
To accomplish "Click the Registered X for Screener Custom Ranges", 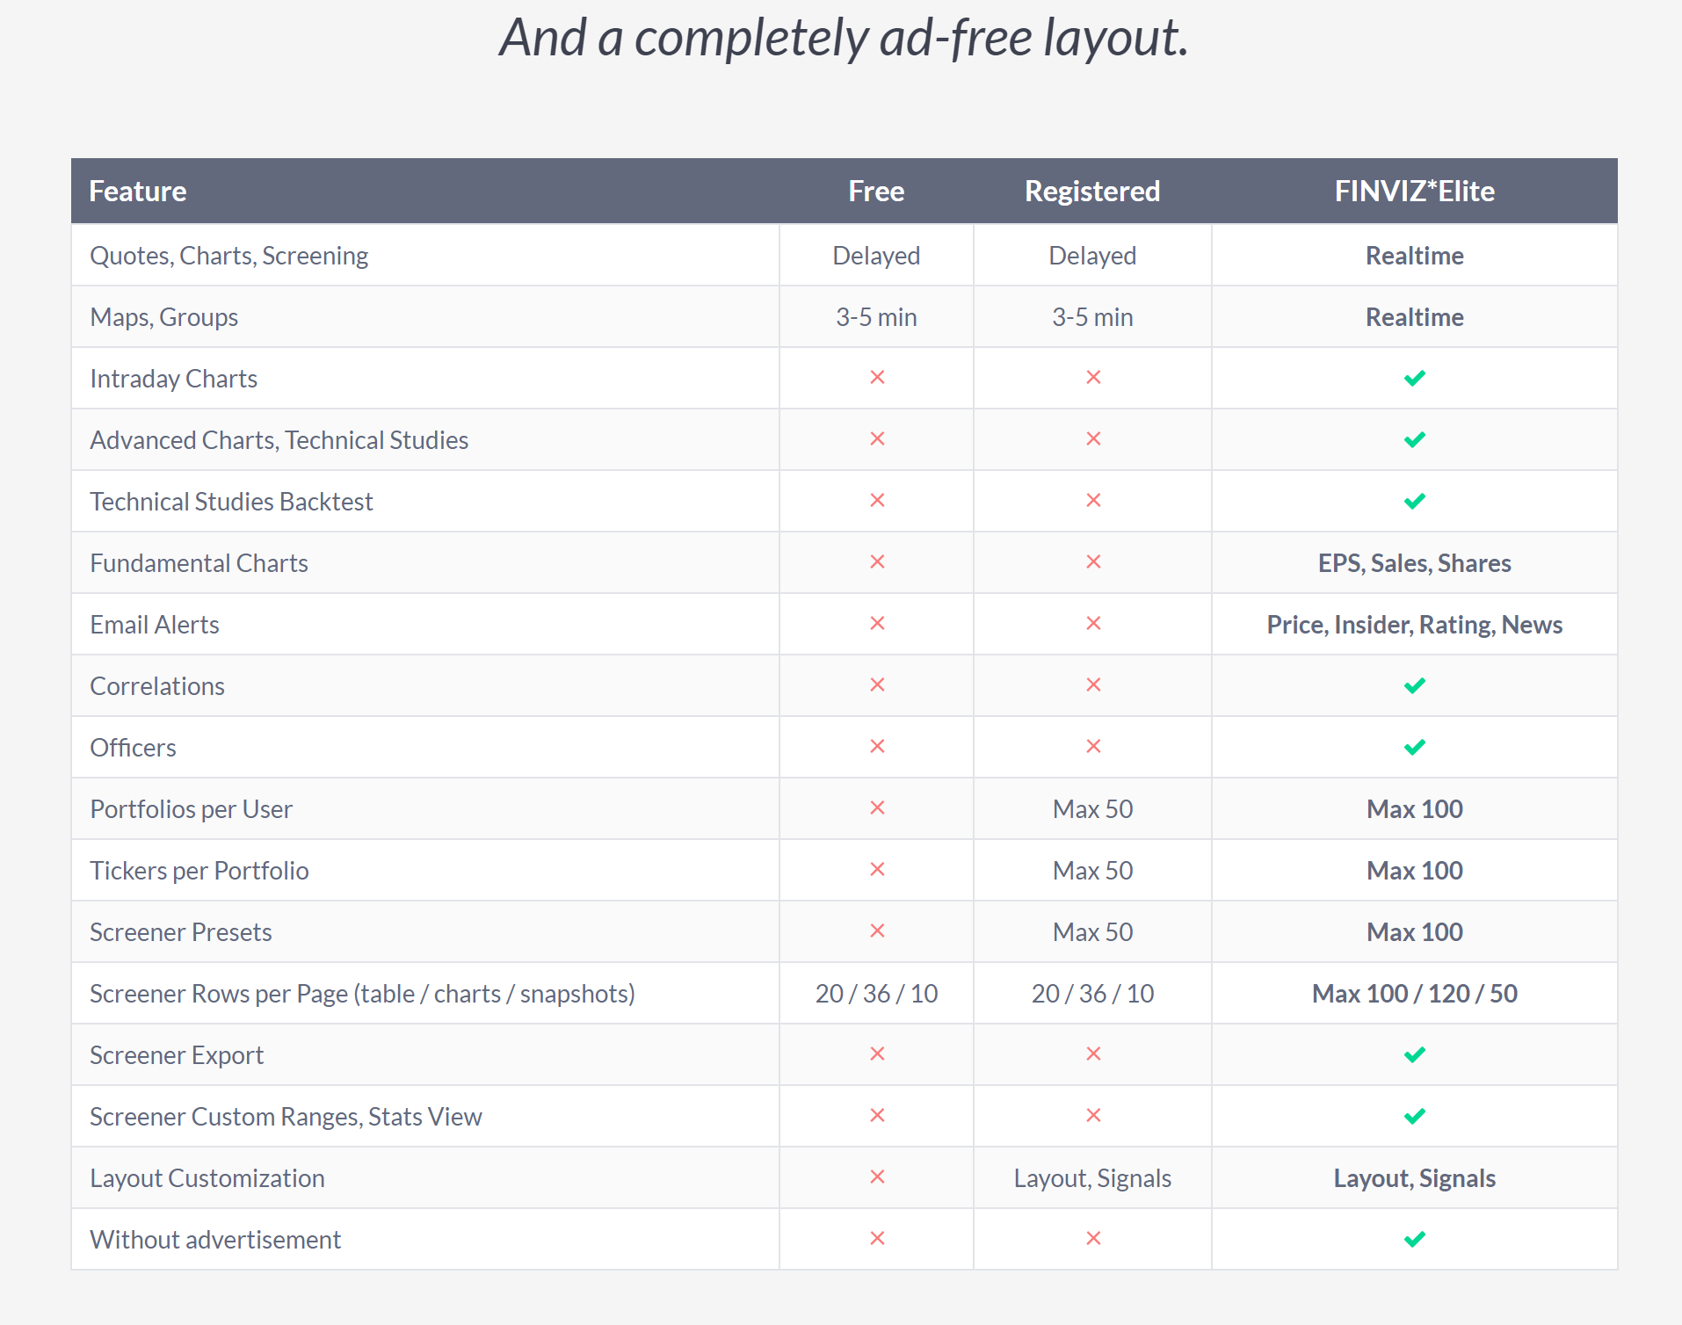I will (x=1092, y=1116).
